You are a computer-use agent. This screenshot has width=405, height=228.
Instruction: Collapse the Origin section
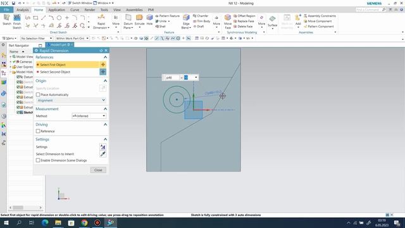pyautogui.click(x=105, y=80)
